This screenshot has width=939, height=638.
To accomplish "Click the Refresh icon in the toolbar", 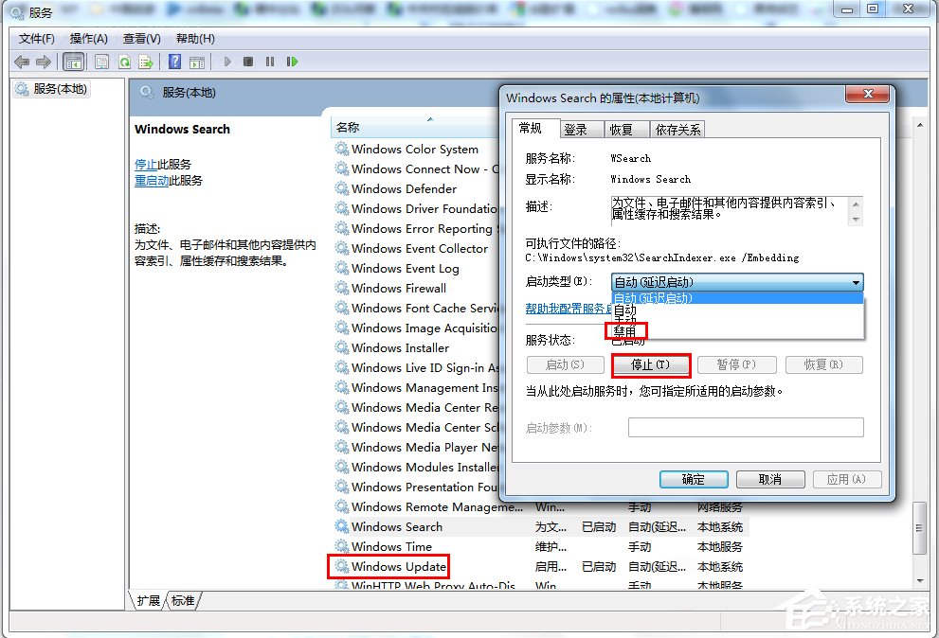I will [x=124, y=61].
